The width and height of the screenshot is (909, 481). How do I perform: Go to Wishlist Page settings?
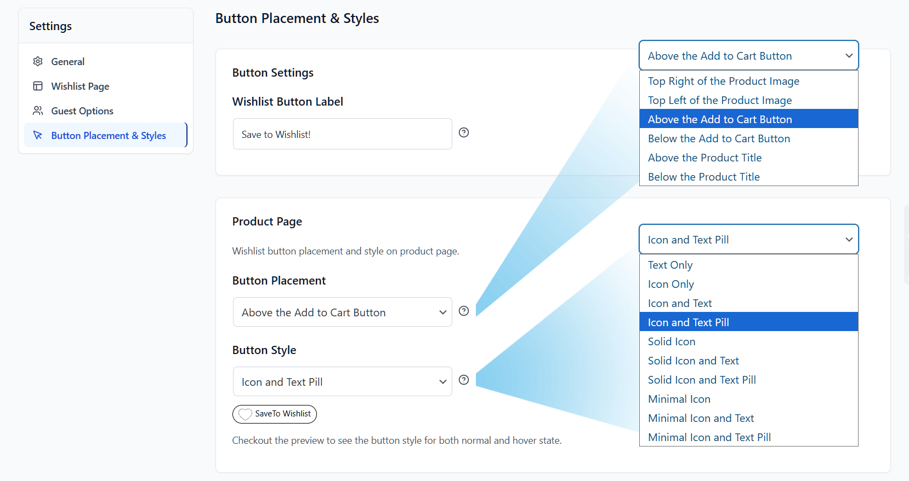[x=80, y=86]
